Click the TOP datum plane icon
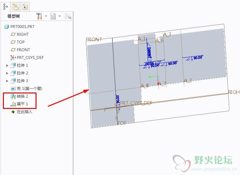The image size is (240, 175). click(x=13, y=42)
